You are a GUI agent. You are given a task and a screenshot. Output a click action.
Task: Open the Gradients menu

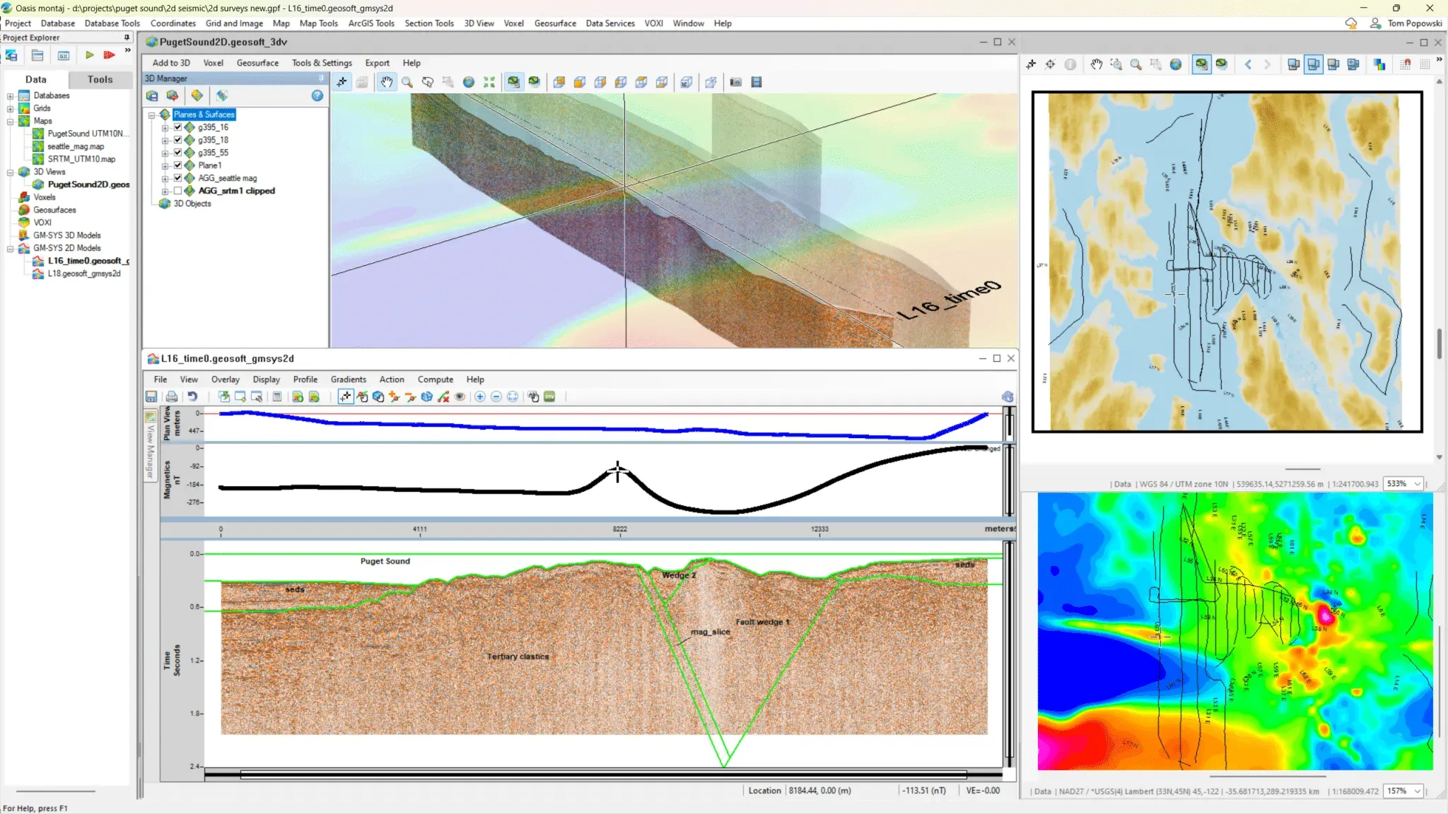[x=348, y=379]
